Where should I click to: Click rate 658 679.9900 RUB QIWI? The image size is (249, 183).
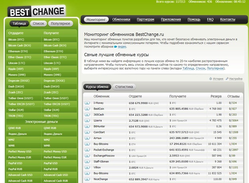144,103
